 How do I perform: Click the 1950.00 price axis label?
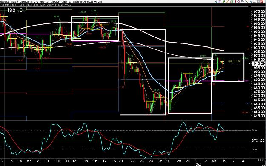258,31
